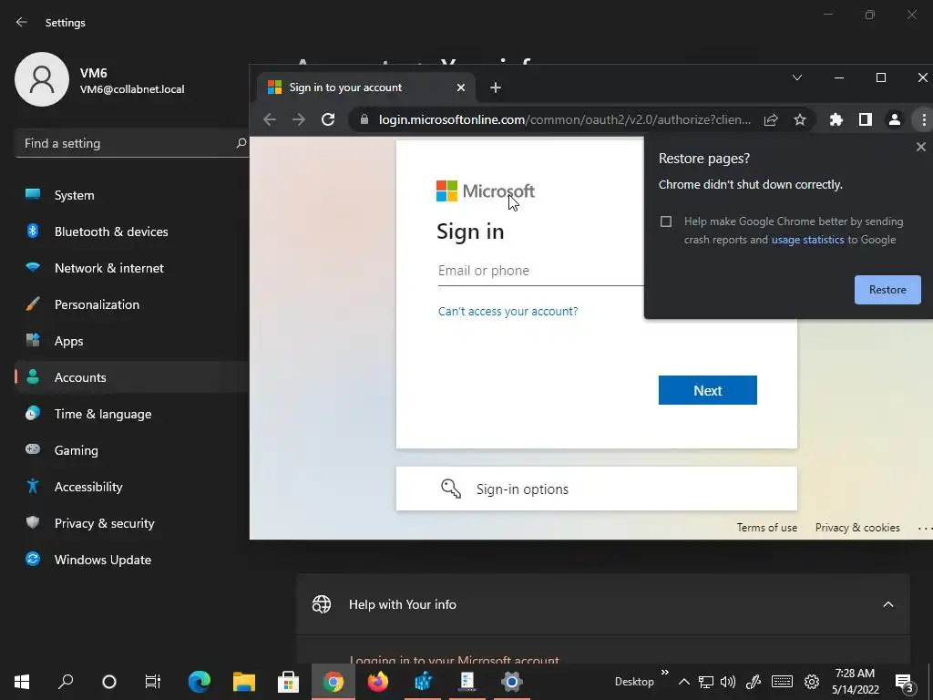Screen dimensions: 933x700
Task: Click the lock icon for site information
Action: (x=364, y=119)
